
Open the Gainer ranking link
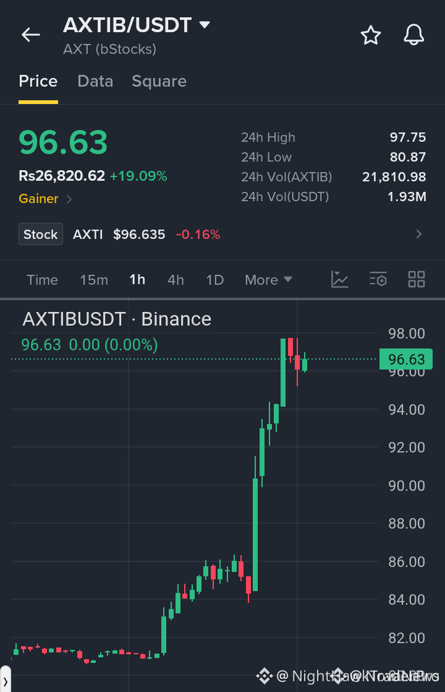click(x=45, y=199)
